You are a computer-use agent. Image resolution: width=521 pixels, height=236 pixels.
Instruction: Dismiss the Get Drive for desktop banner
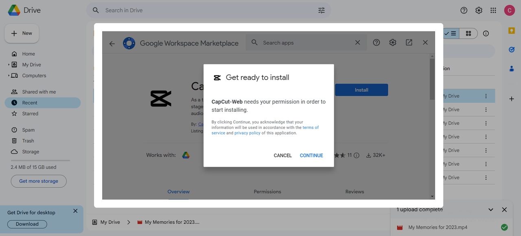click(x=75, y=211)
